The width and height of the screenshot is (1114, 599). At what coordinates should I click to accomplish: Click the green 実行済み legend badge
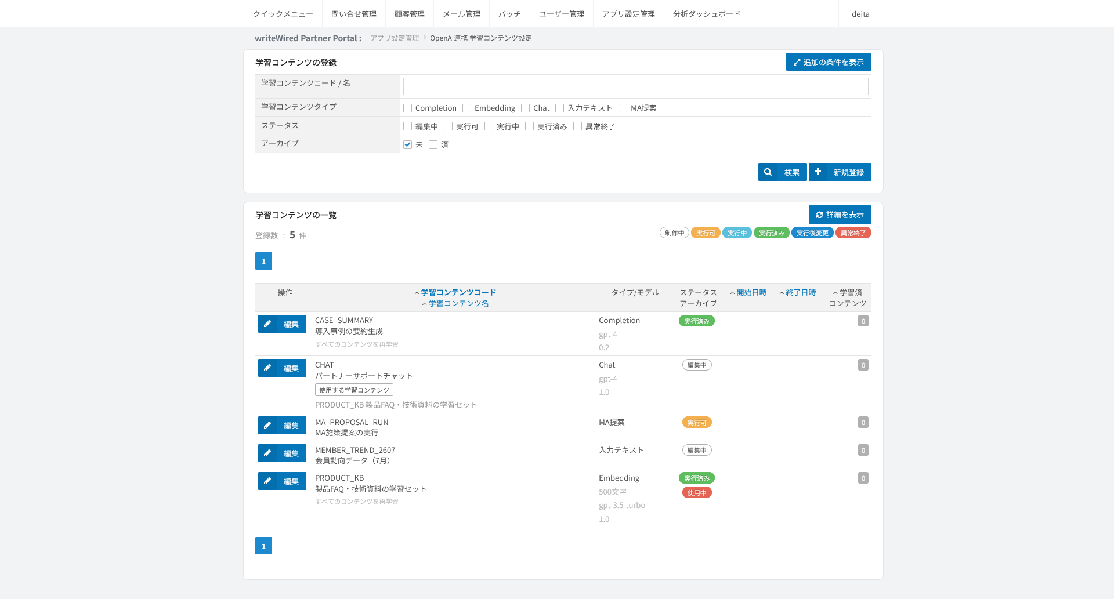[x=772, y=233]
